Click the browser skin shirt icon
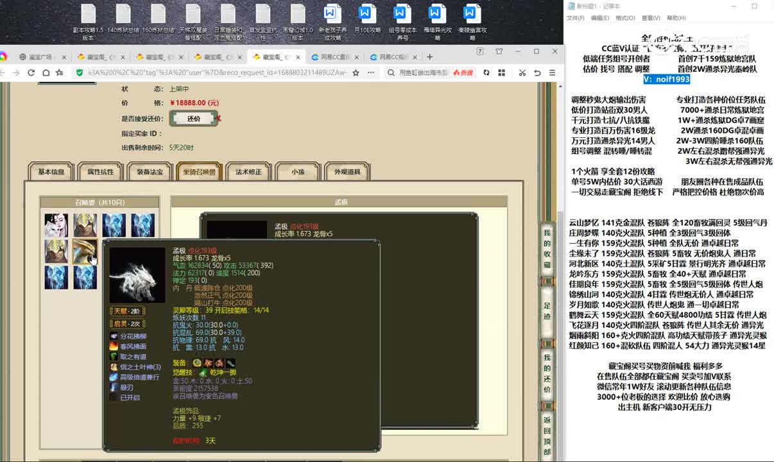 click(x=499, y=51)
